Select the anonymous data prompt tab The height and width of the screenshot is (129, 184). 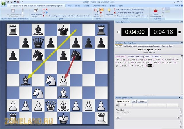point(36,6)
